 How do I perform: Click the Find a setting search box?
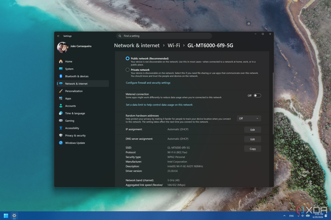(x=164, y=36)
